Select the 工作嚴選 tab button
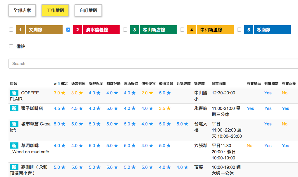This screenshot has width=298, height=177. coord(55,11)
